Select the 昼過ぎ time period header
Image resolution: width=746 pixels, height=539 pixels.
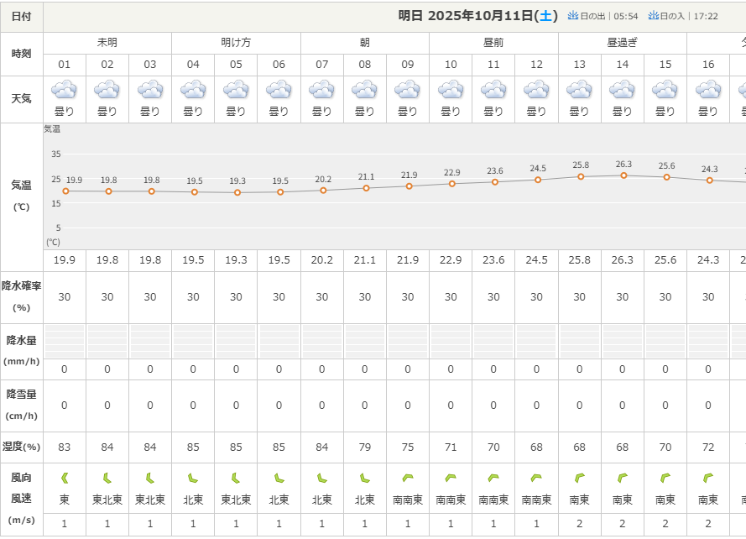pos(622,43)
